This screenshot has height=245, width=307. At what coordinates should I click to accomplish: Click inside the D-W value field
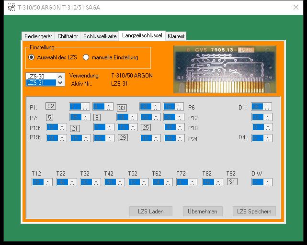point(258,182)
